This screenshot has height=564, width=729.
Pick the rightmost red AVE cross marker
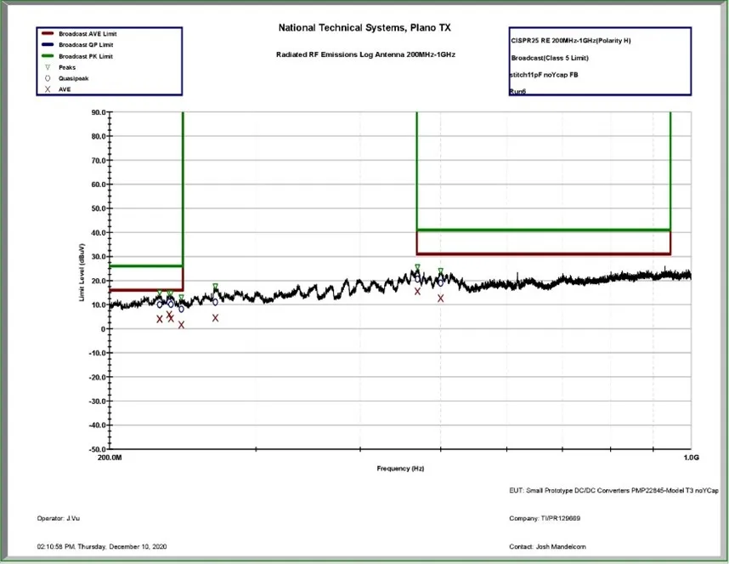(x=441, y=299)
